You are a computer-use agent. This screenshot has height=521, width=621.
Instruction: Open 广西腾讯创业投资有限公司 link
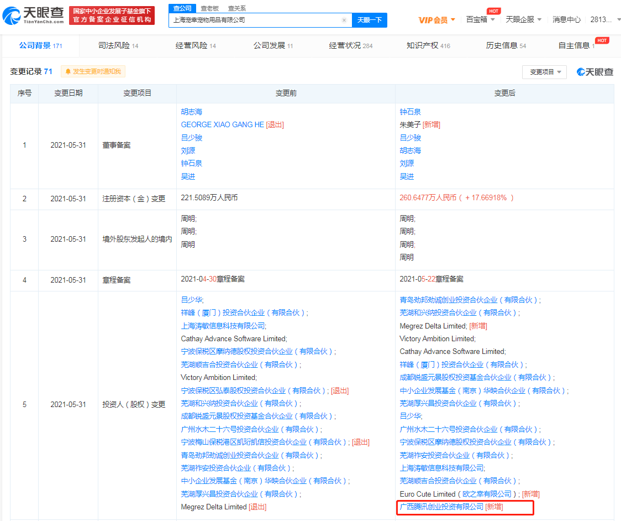pos(441,507)
